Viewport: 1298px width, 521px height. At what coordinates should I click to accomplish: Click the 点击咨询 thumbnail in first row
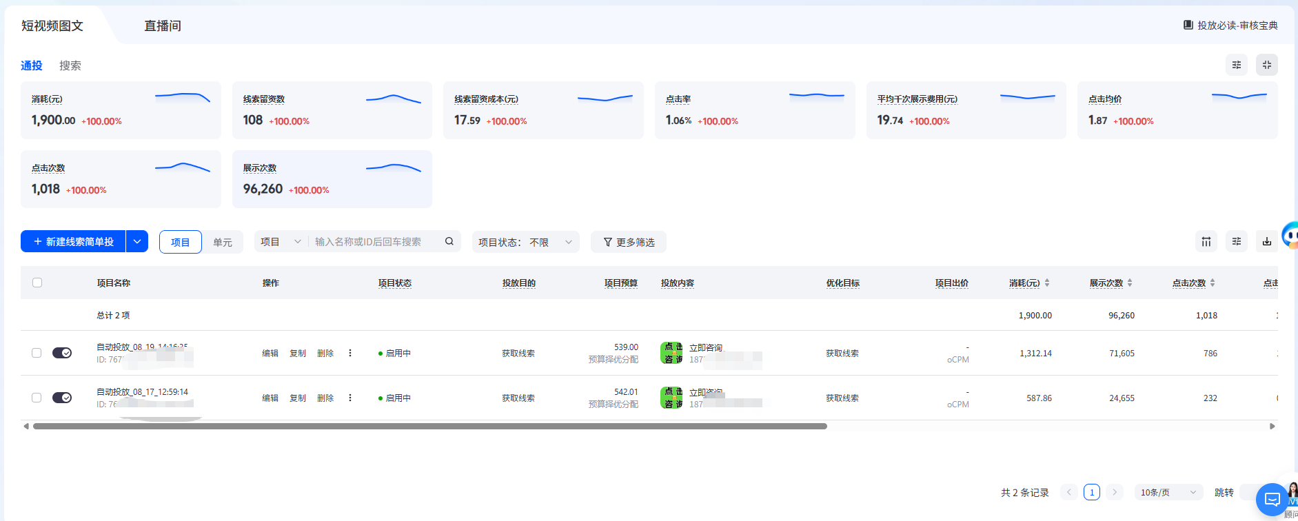pos(671,353)
